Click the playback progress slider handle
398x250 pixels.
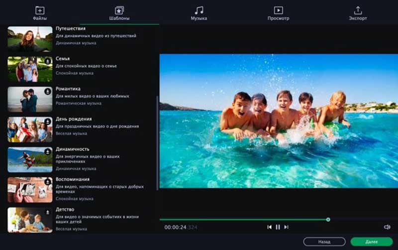tap(328, 220)
